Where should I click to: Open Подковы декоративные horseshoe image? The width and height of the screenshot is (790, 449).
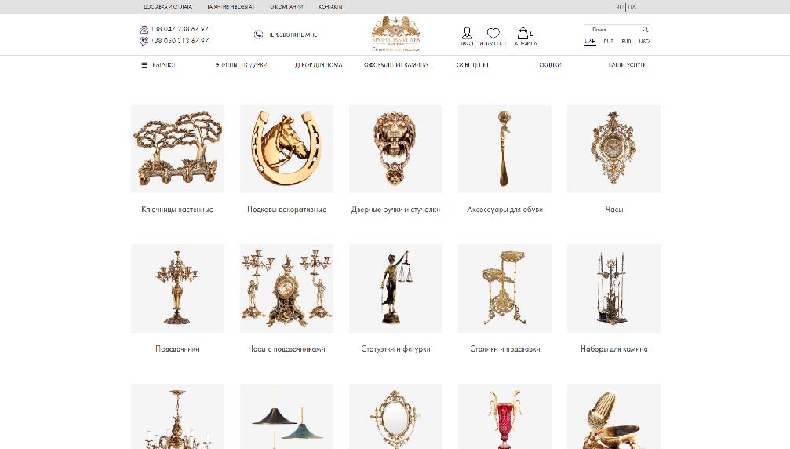286,149
